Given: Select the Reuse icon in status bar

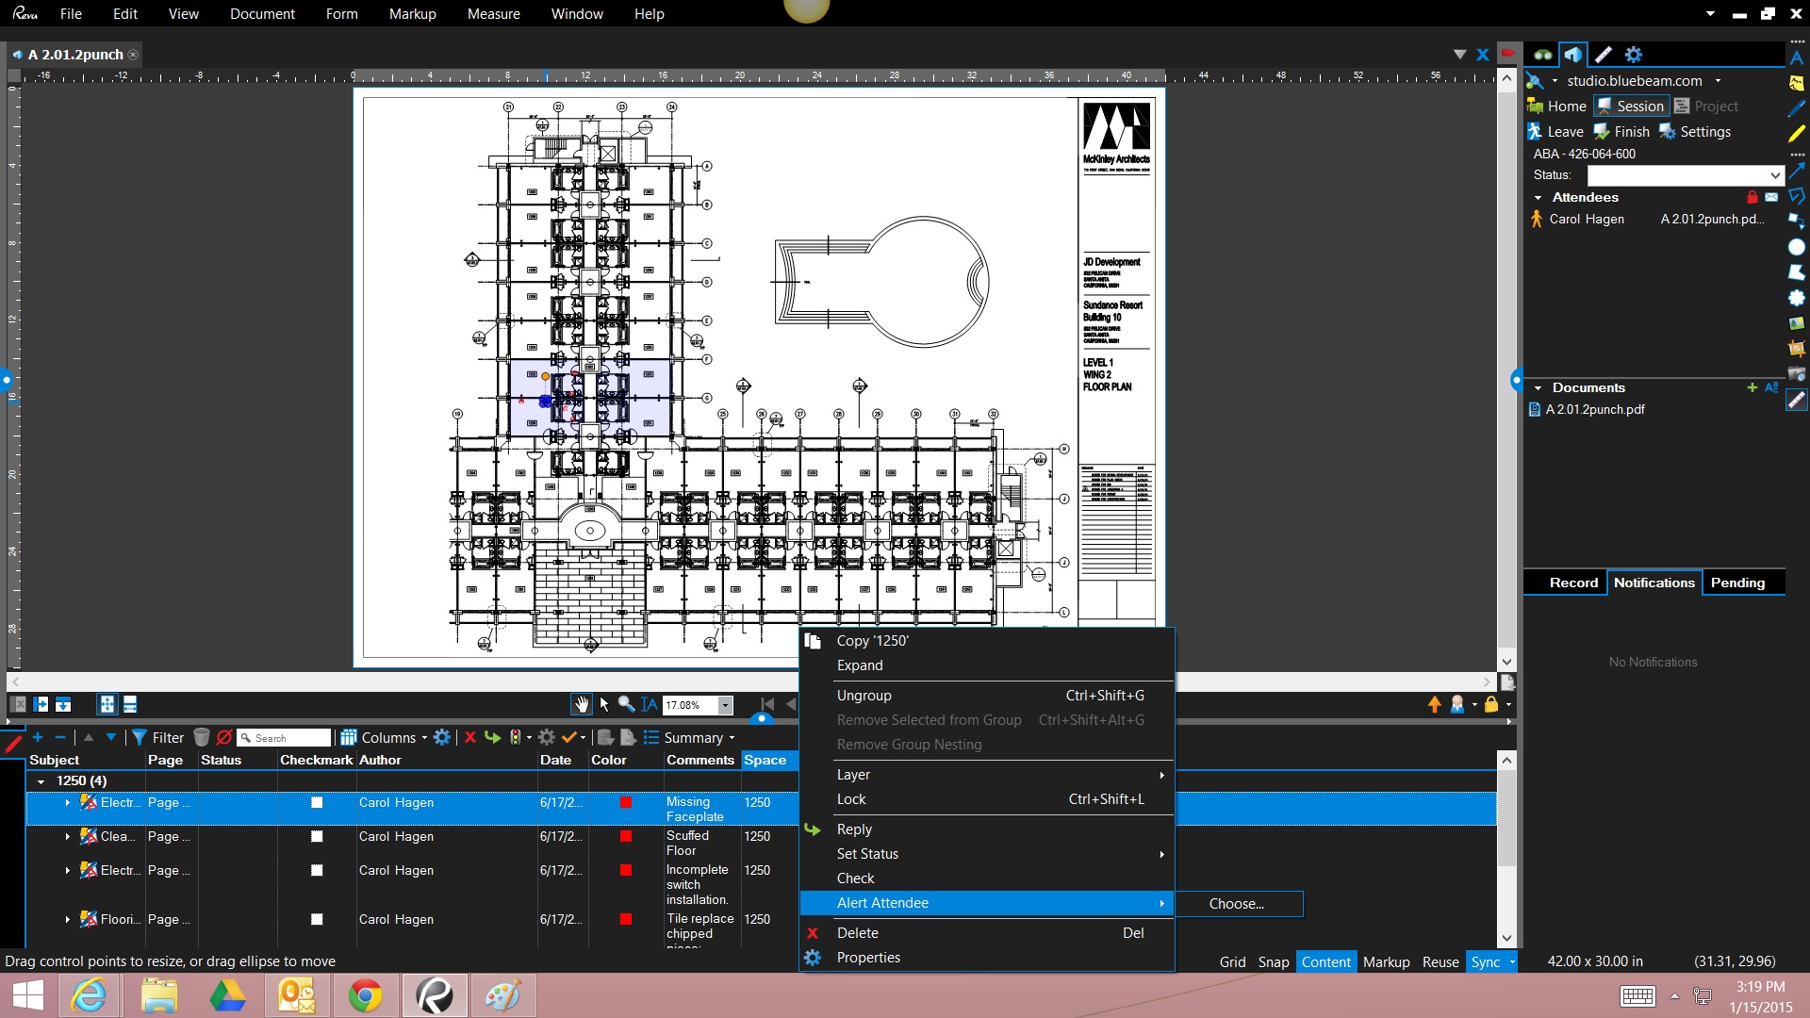Looking at the screenshot, I should click(1437, 961).
